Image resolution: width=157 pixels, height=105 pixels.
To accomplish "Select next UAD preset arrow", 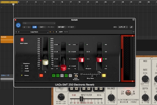I will pyautogui.click(x=19, y=32).
